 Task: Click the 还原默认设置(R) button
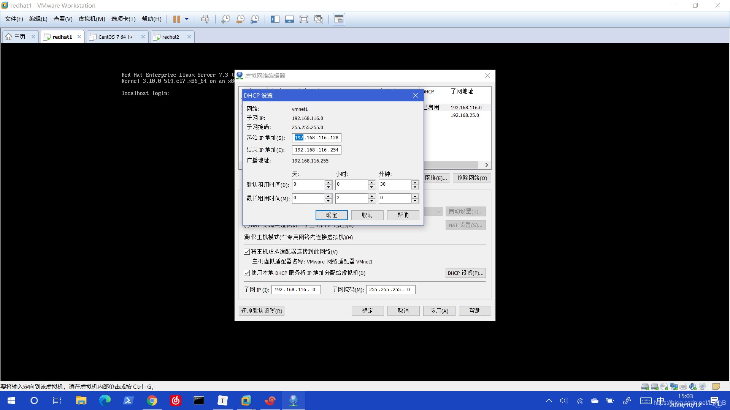261,311
